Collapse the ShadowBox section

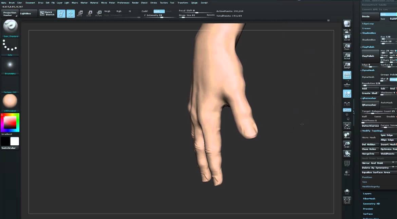(368, 33)
